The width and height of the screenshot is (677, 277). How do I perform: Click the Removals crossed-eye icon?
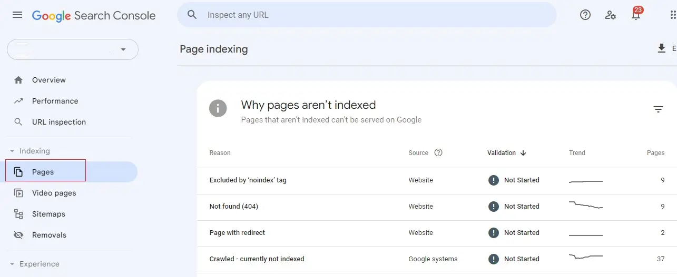pos(18,235)
